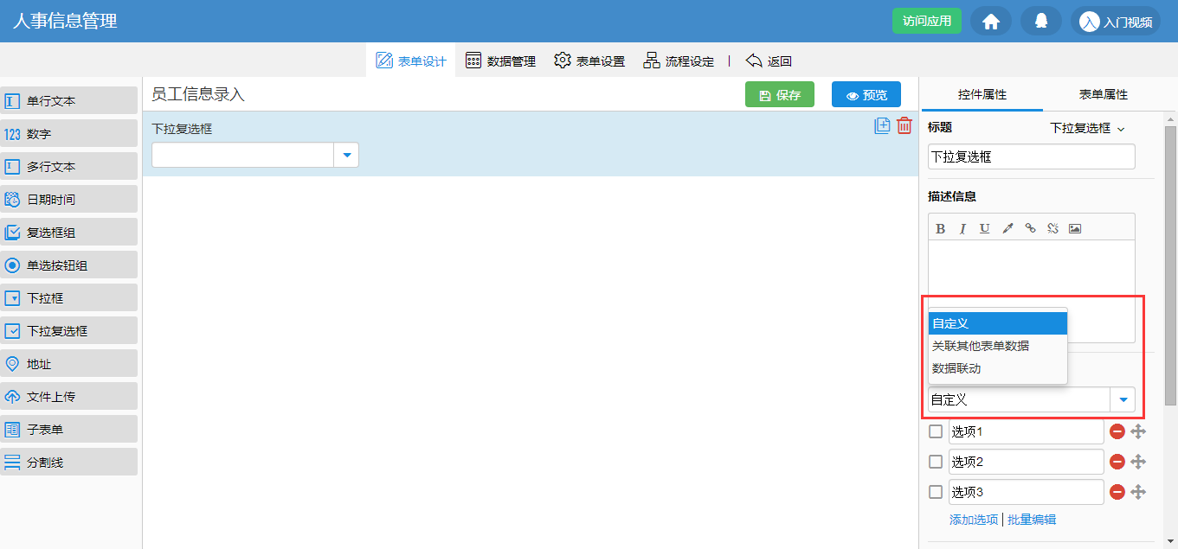Add a 子表单 control from the sidebar
This screenshot has width=1178, height=549.
pos(69,429)
